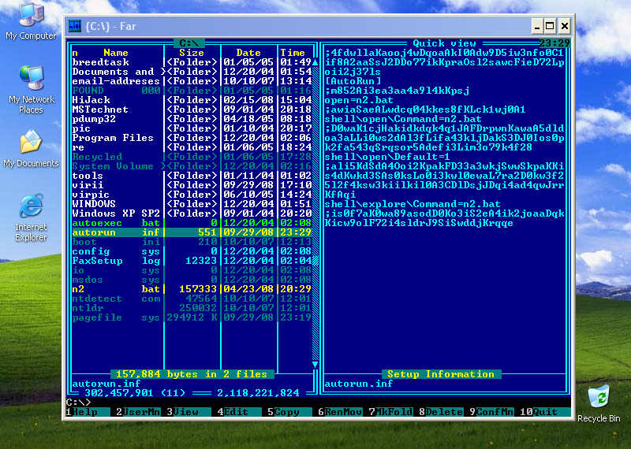The image size is (631, 449).
Task: Select the autoexec bat file row
Action: tap(192, 223)
